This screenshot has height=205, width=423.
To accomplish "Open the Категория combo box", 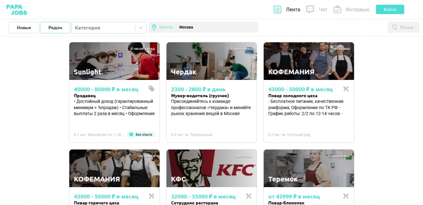I will click(x=109, y=28).
